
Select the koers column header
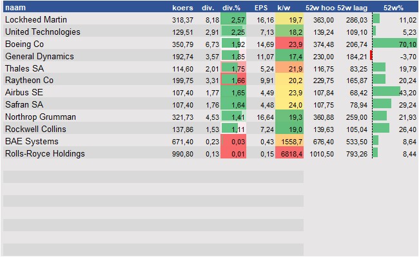coord(182,8)
